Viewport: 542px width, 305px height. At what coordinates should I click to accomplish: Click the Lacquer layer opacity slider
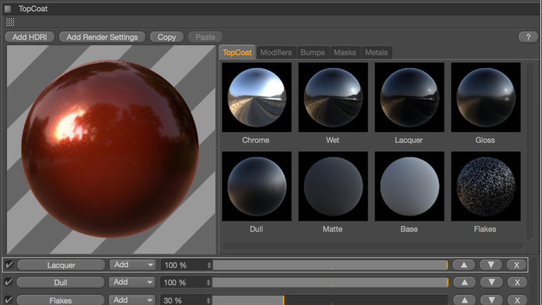pyautogui.click(x=330, y=265)
